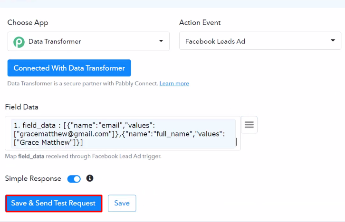Click the Action Event label
The image size is (345, 222).
[200, 23]
